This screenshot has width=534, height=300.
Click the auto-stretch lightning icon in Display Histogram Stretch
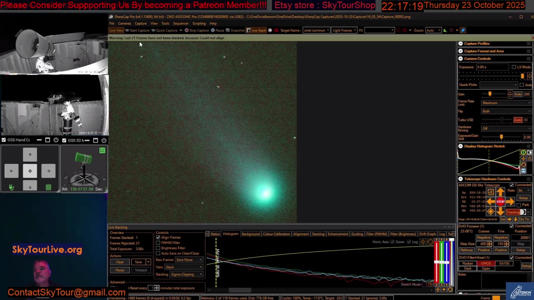pyautogui.click(x=523, y=159)
